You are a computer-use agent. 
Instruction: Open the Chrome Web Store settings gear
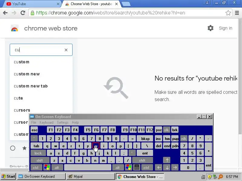coord(210,28)
